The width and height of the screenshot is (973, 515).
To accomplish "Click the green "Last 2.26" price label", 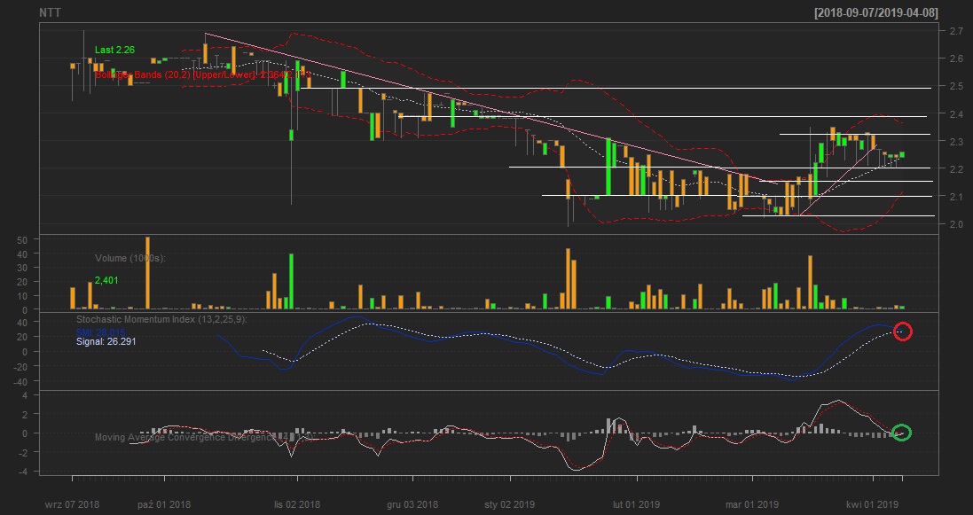I will [114, 50].
